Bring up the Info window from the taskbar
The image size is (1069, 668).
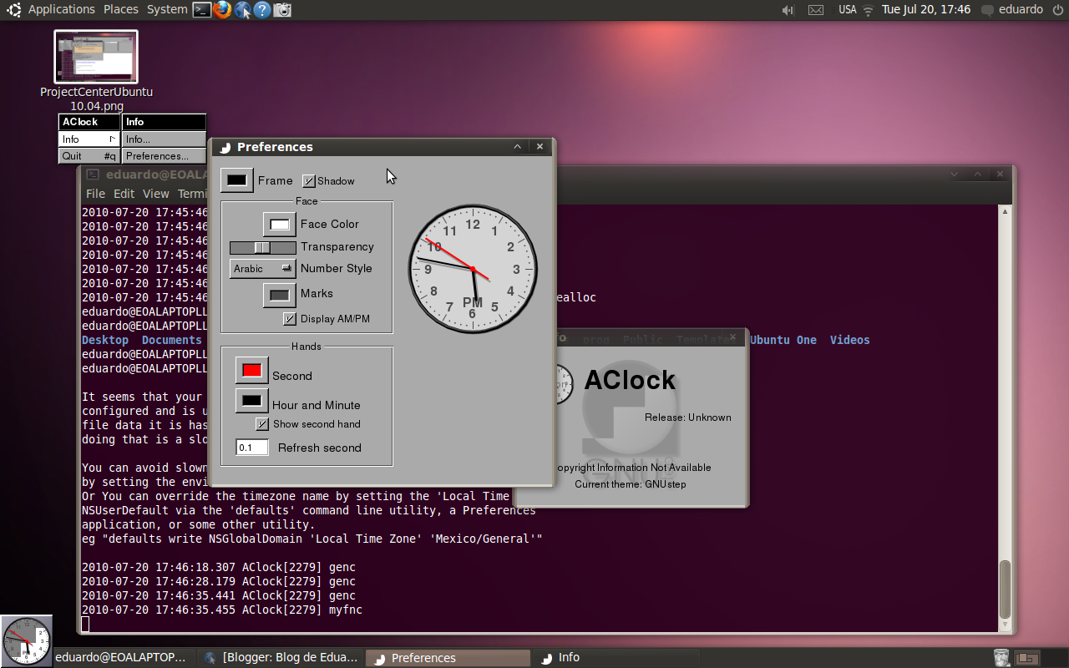(568, 657)
